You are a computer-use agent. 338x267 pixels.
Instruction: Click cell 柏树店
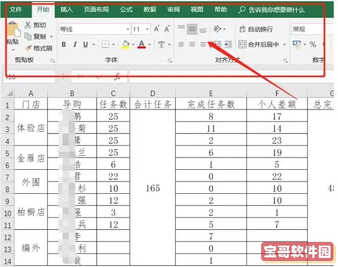pyautogui.click(x=31, y=212)
